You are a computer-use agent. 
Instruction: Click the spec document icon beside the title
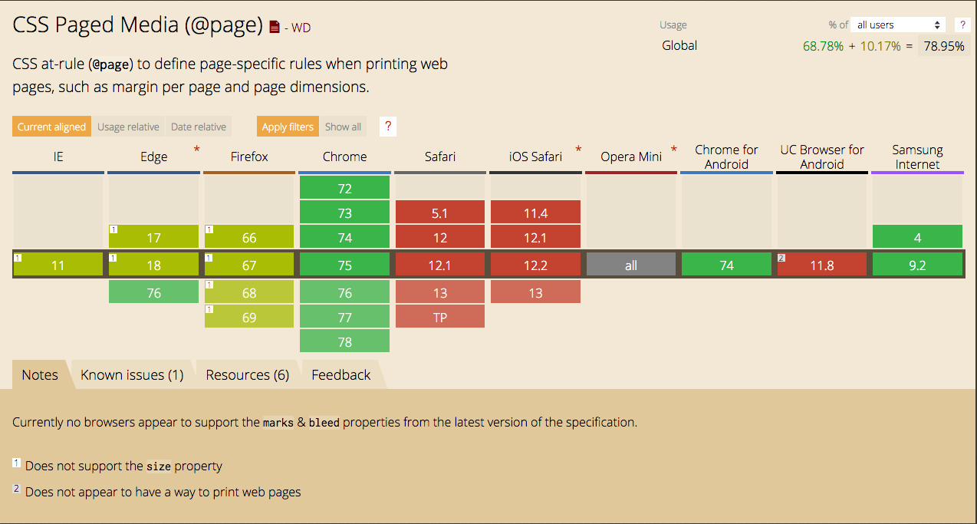point(275,28)
